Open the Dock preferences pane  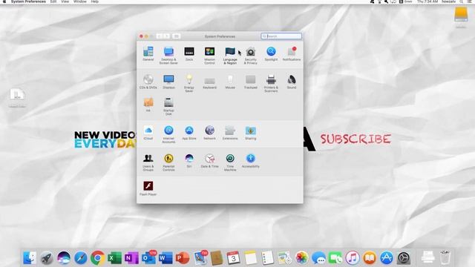click(x=189, y=54)
